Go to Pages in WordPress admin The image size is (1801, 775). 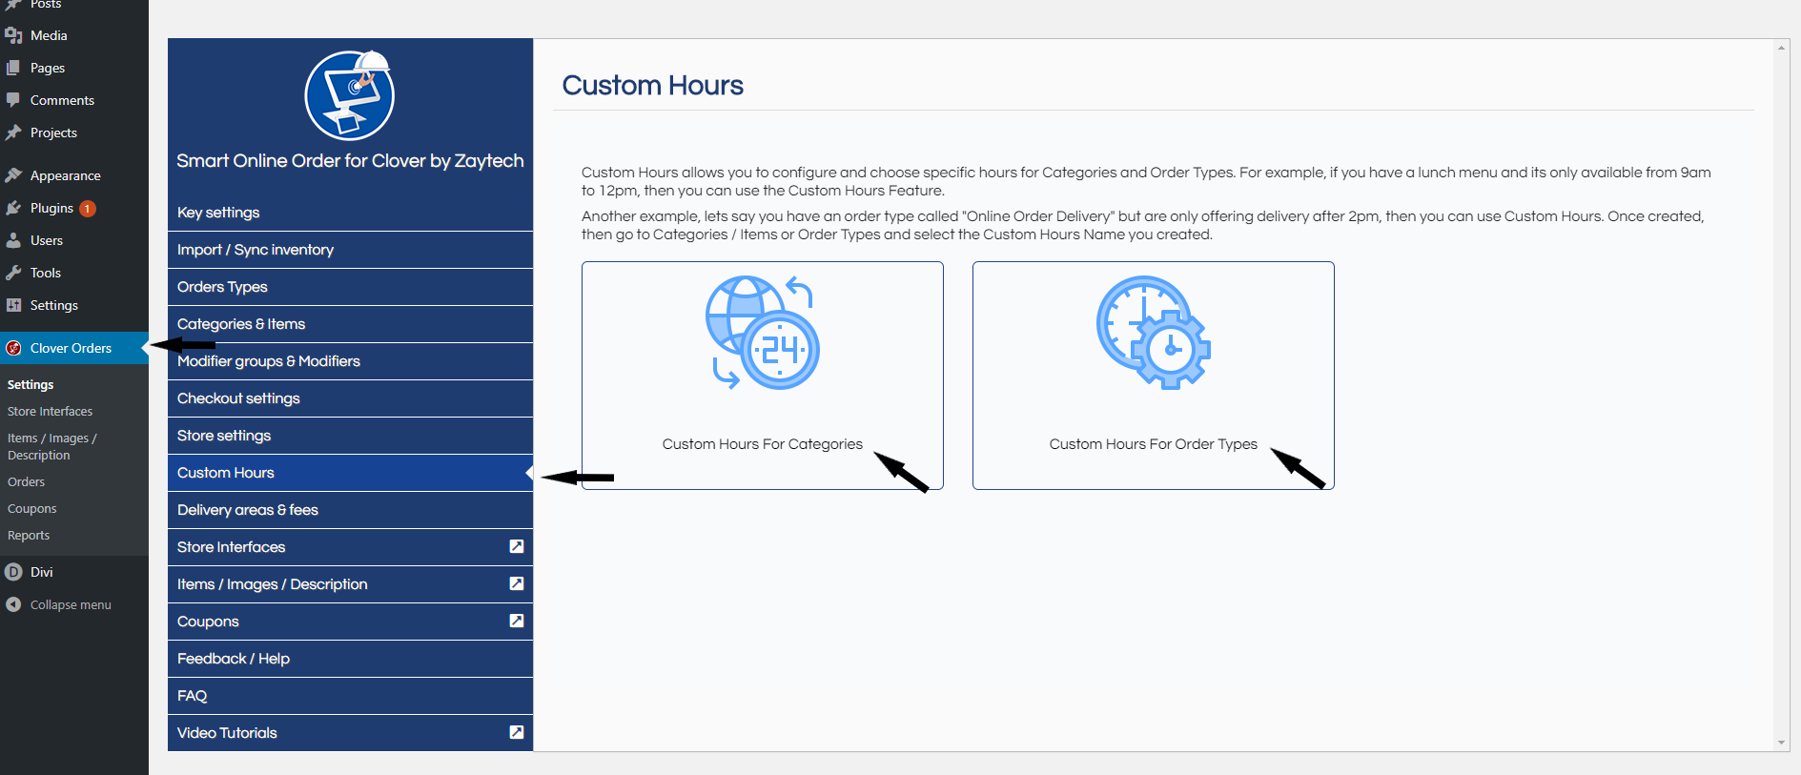[x=48, y=68]
